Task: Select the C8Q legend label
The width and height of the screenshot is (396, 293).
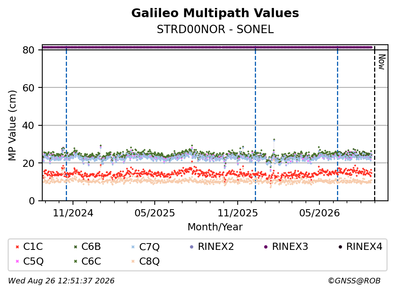Action: click(x=149, y=261)
